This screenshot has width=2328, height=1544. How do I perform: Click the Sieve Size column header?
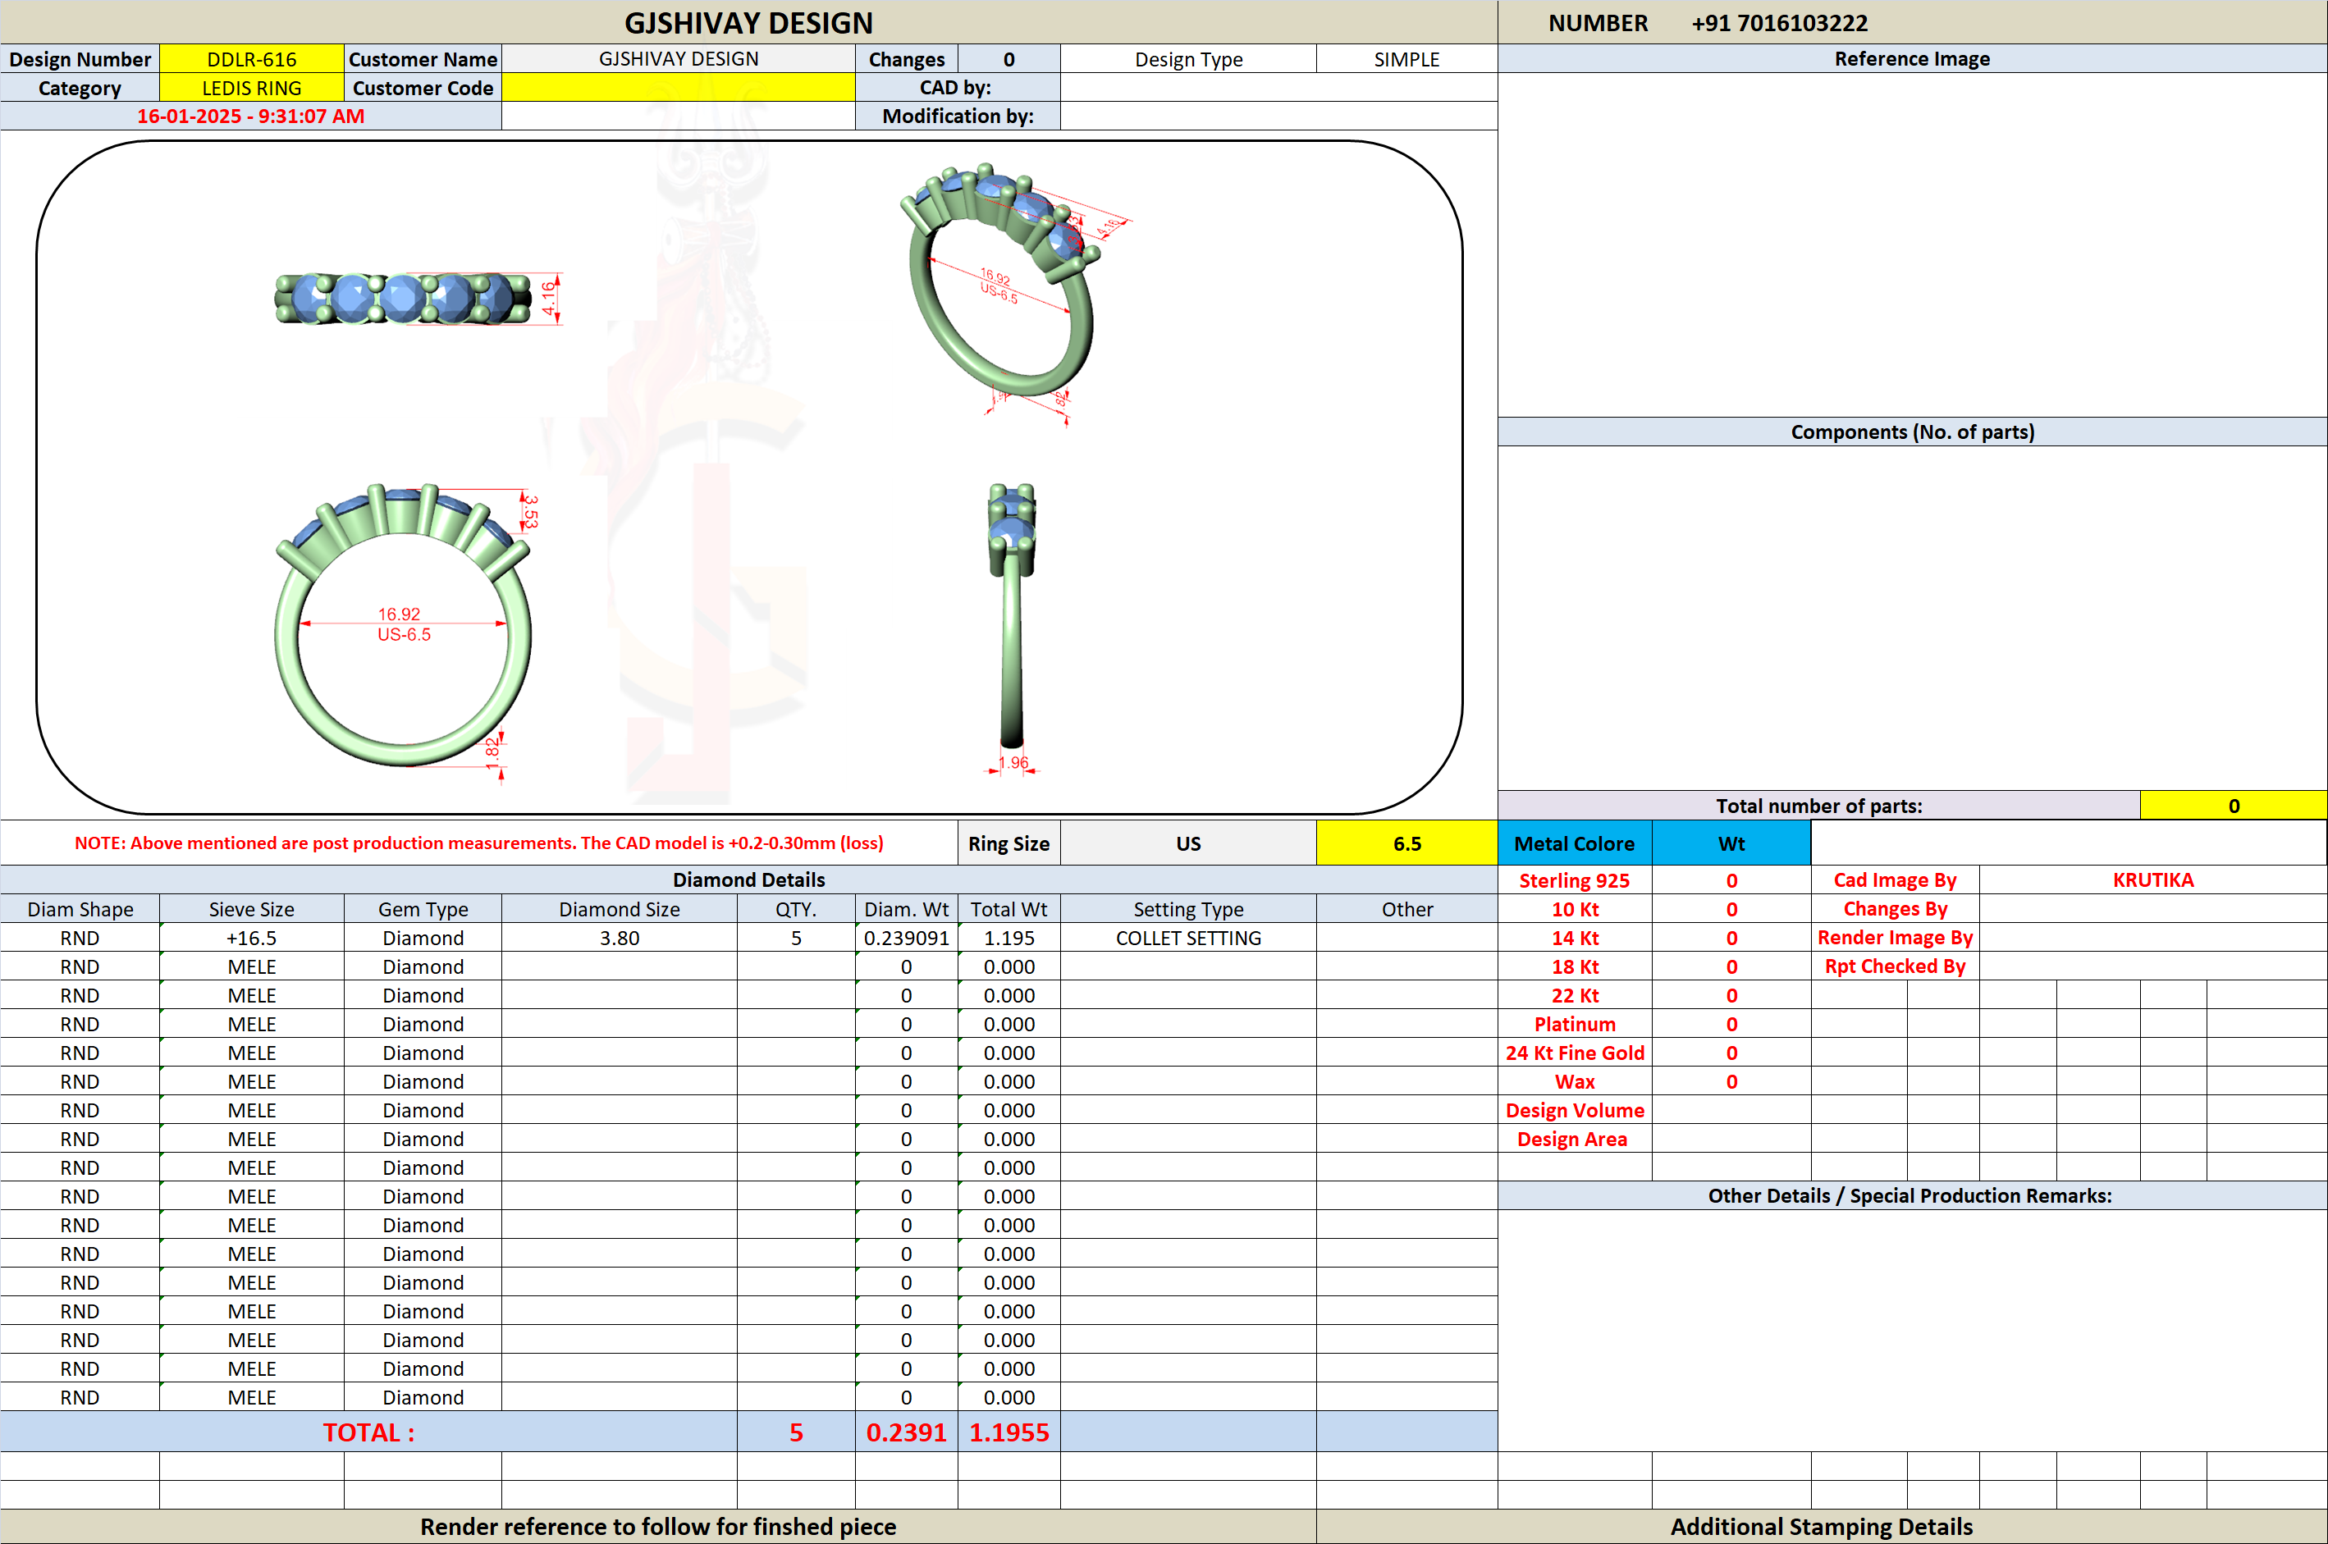[x=251, y=909]
